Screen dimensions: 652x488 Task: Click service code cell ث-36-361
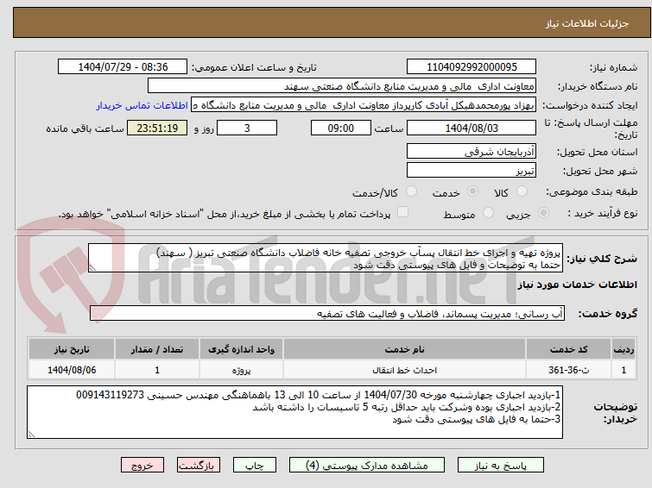[x=568, y=370]
